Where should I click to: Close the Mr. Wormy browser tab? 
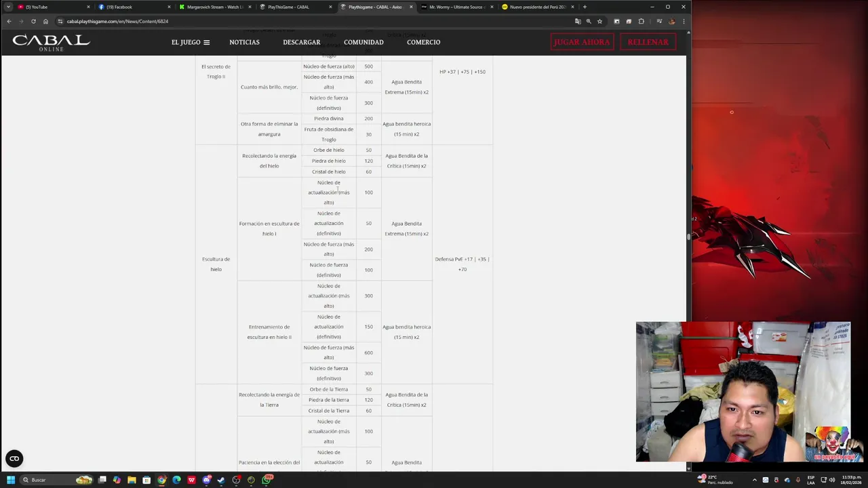click(x=492, y=7)
